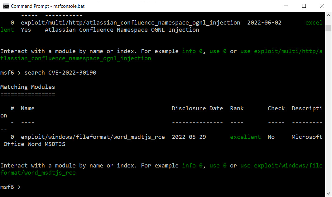Click the 'Microsoft Office Word MSDTJS' description
This screenshot has height=197, width=332.
307,137
